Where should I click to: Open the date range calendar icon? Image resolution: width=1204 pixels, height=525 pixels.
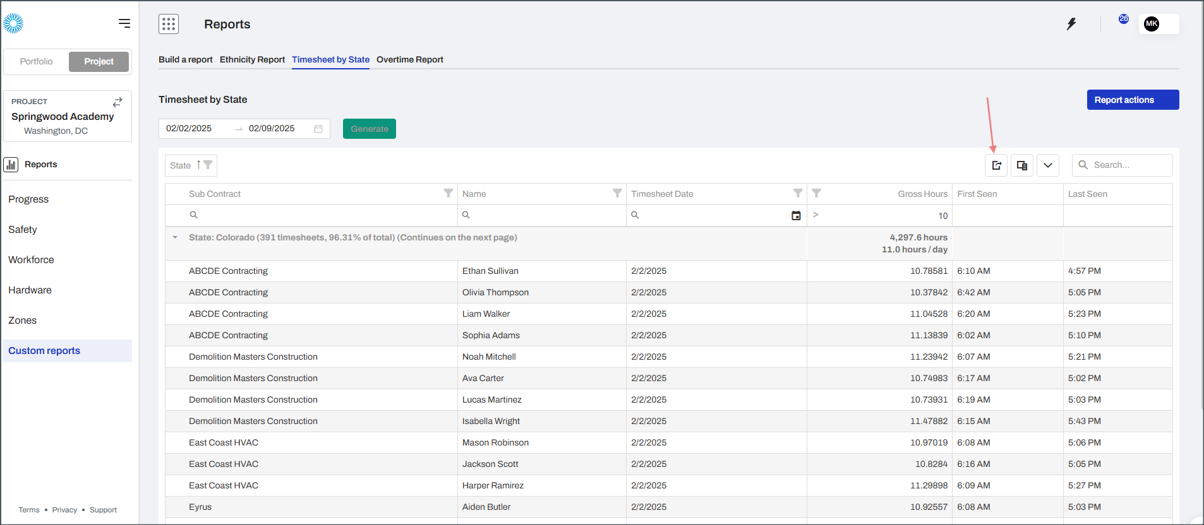click(318, 129)
